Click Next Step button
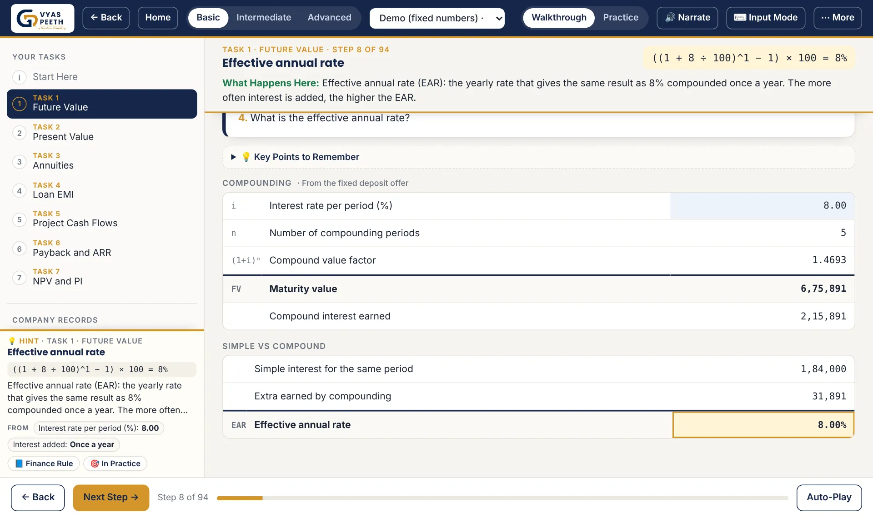The height and width of the screenshot is (518, 873). pos(111,498)
